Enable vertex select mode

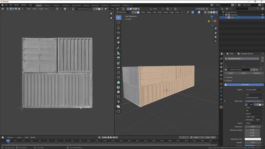pyautogui.click(x=133, y=12)
